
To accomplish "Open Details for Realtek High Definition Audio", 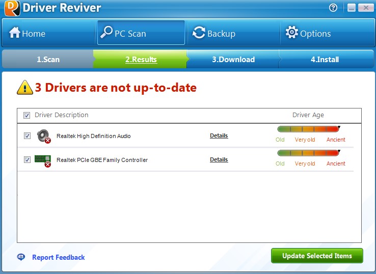I will 219,135.
